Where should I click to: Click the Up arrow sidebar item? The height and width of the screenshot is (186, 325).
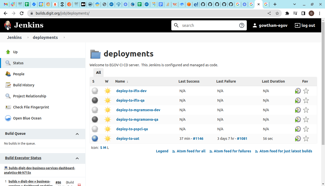pyautogui.click(x=15, y=52)
